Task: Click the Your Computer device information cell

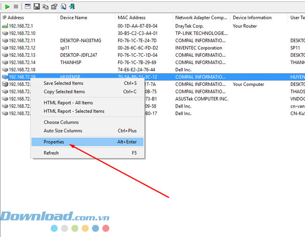Action: coord(248,84)
